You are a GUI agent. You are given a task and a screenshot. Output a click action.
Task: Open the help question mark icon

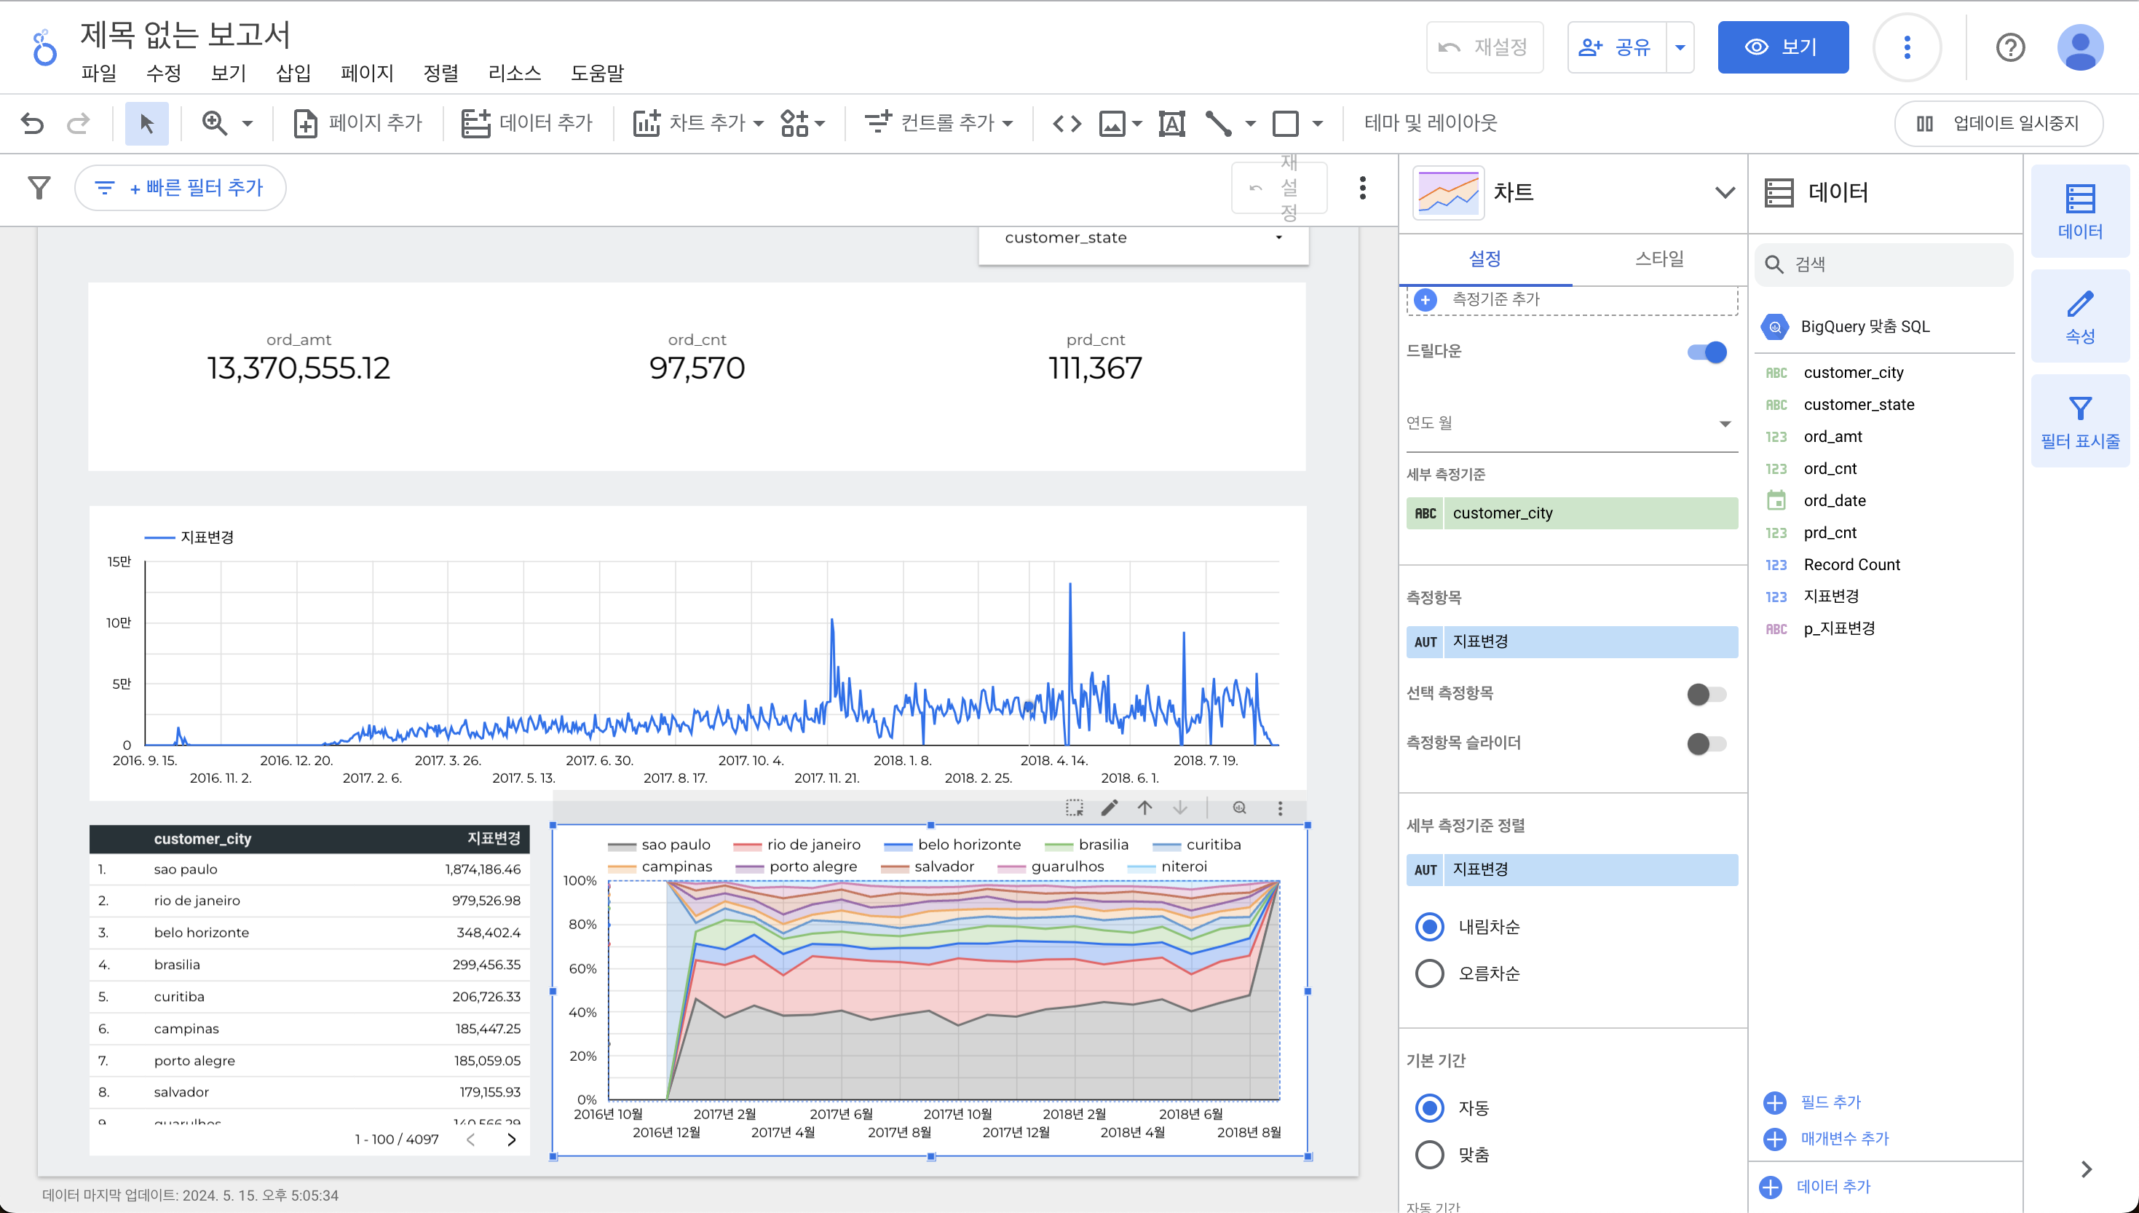coord(2010,47)
